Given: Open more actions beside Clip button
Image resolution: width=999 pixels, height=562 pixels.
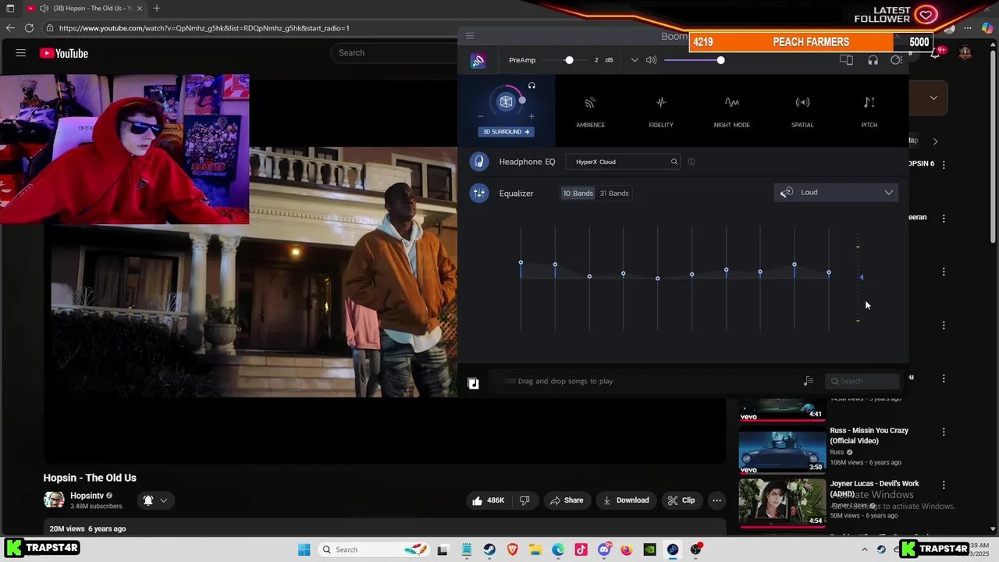Looking at the screenshot, I should tap(716, 500).
